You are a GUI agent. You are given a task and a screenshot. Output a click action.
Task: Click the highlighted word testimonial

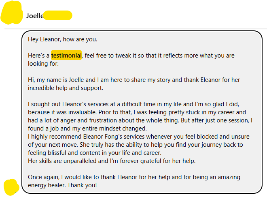(x=66, y=56)
